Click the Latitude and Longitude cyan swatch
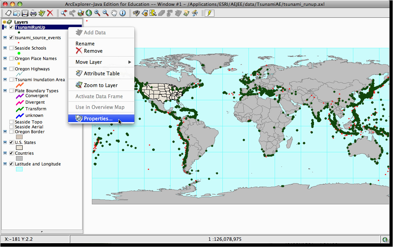This screenshot has height=247, width=393. [19, 169]
